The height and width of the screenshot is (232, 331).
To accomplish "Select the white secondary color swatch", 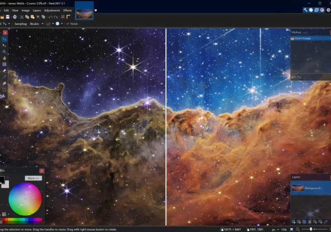I will click(x=6, y=185).
